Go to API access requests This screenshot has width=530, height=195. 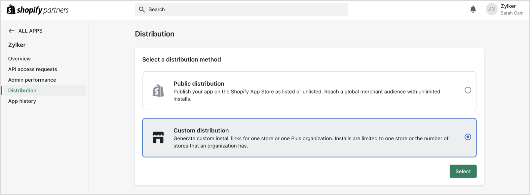click(x=33, y=69)
